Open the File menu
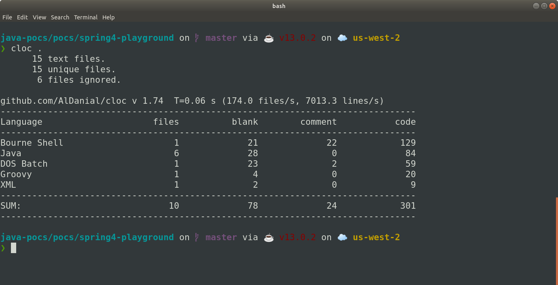The width and height of the screenshot is (558, 285). tap(7, 17)
